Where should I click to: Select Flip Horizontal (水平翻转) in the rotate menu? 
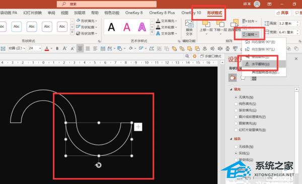pyautogui.click(x=264, y=64)
